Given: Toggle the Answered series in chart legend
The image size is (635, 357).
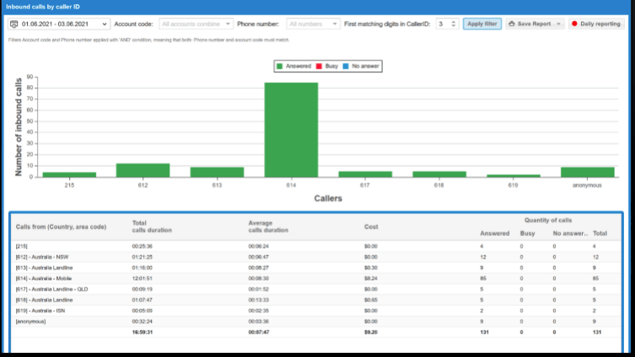Looking at the screenshot, I should point(295,65).
